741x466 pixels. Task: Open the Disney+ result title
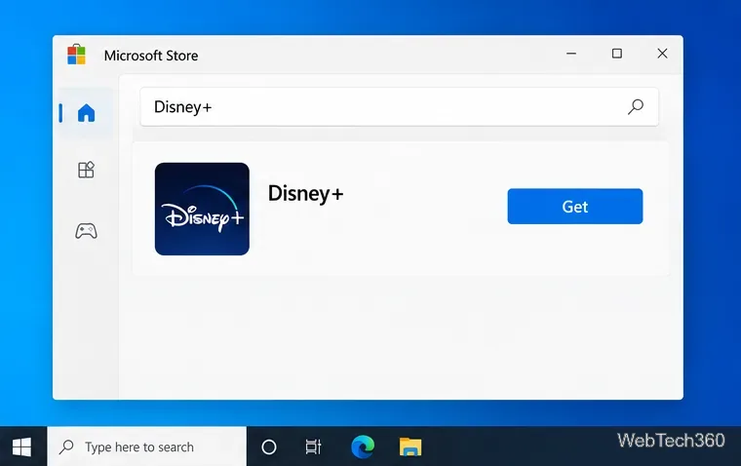(306, 194)
